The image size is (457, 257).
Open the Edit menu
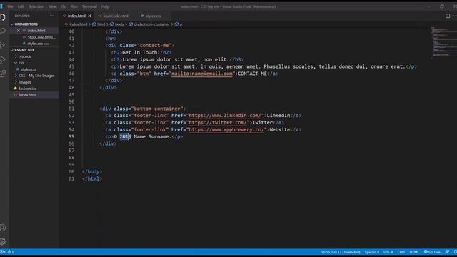tap(21, 6)
